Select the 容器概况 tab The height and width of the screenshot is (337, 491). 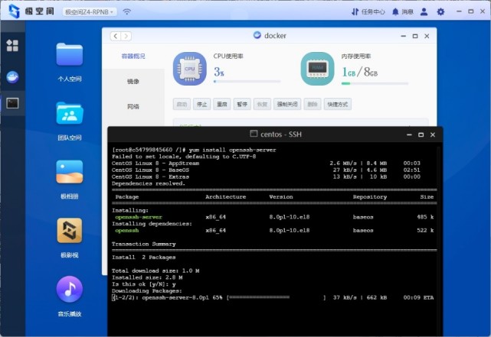click(x=133, y=57)
